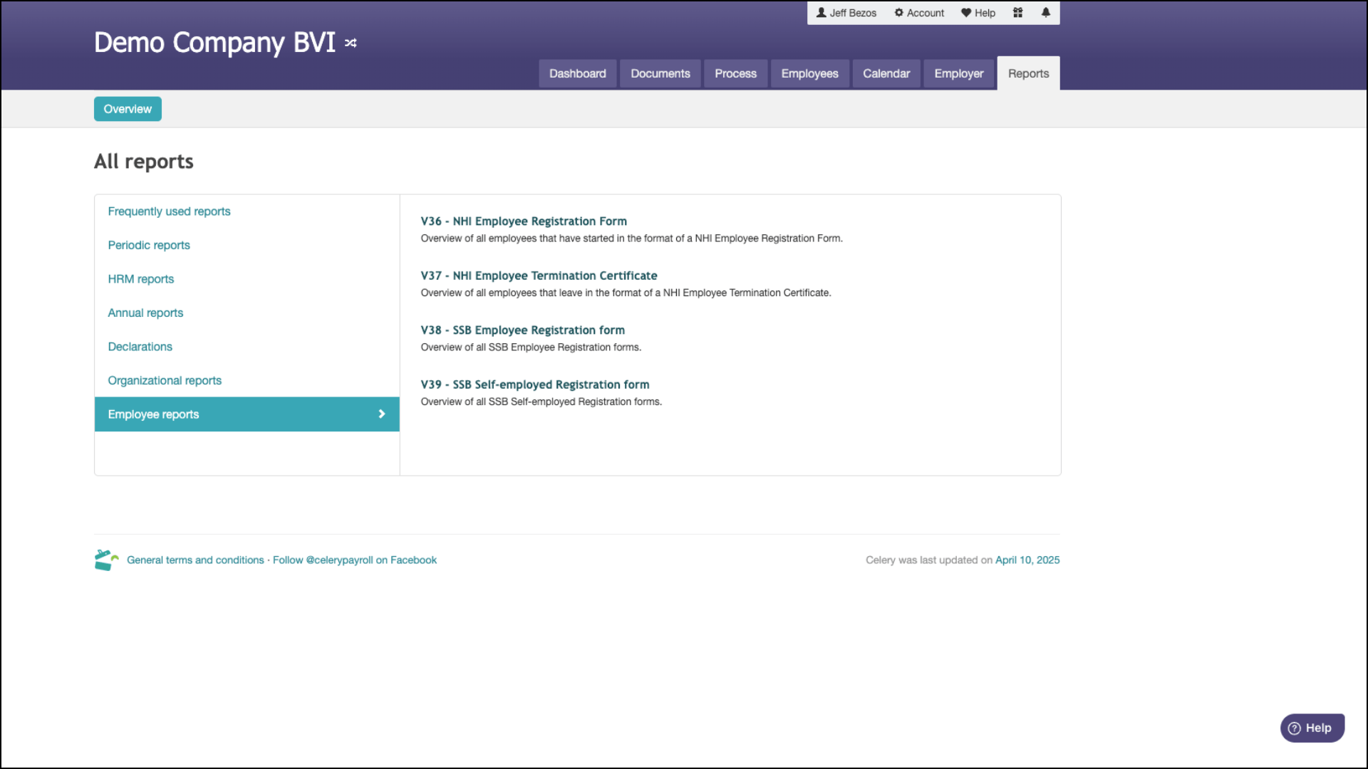Open the apps grid icon in top bar
Viewport: 1368px width, 769px height.
[1017, 13]
